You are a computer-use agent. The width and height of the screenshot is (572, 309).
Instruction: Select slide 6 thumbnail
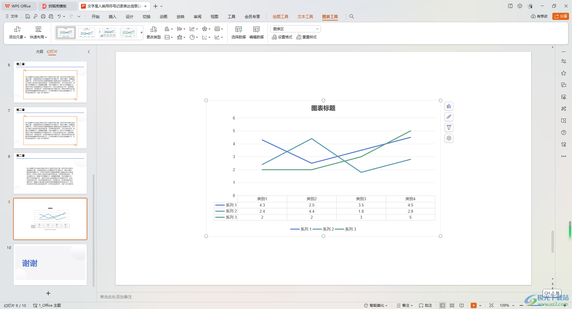pos(50,82)
